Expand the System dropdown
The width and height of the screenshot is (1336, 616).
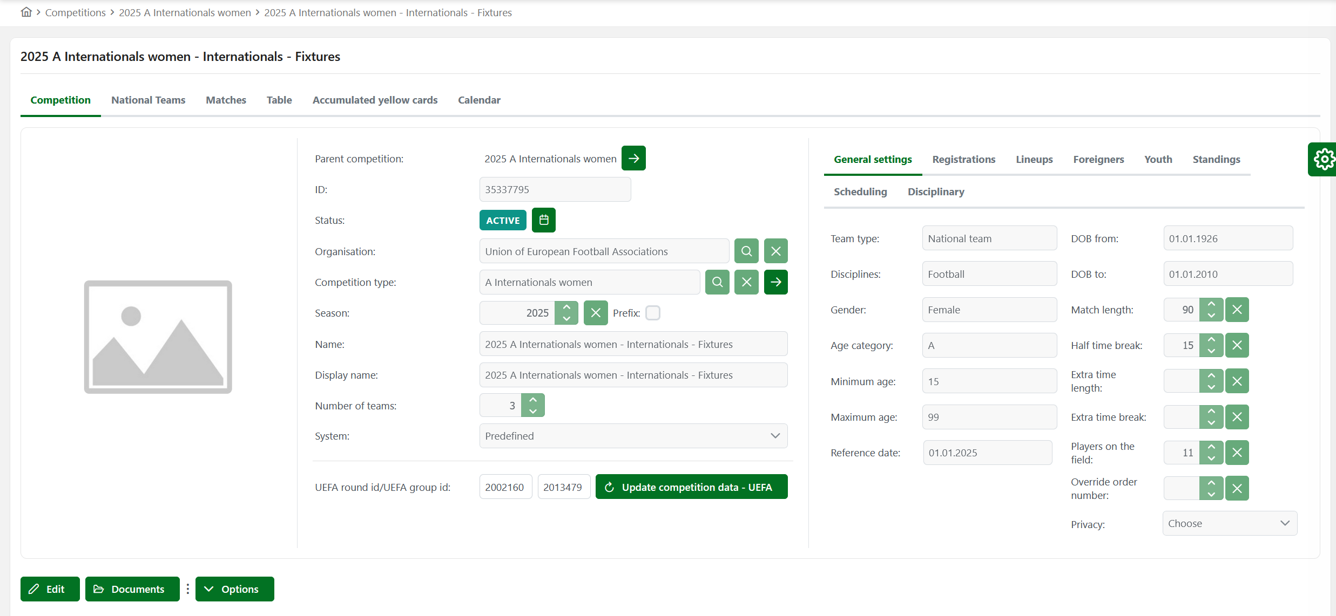pos(633,436)
